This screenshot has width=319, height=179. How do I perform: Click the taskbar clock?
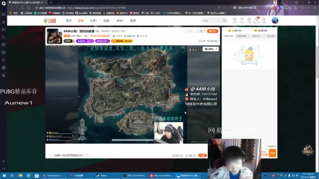(x=308, y=175)
